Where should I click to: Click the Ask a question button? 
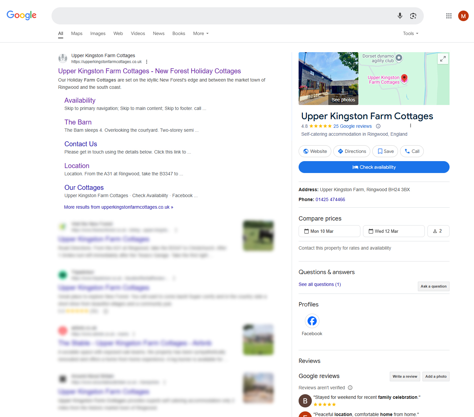(x=433, y=287)
